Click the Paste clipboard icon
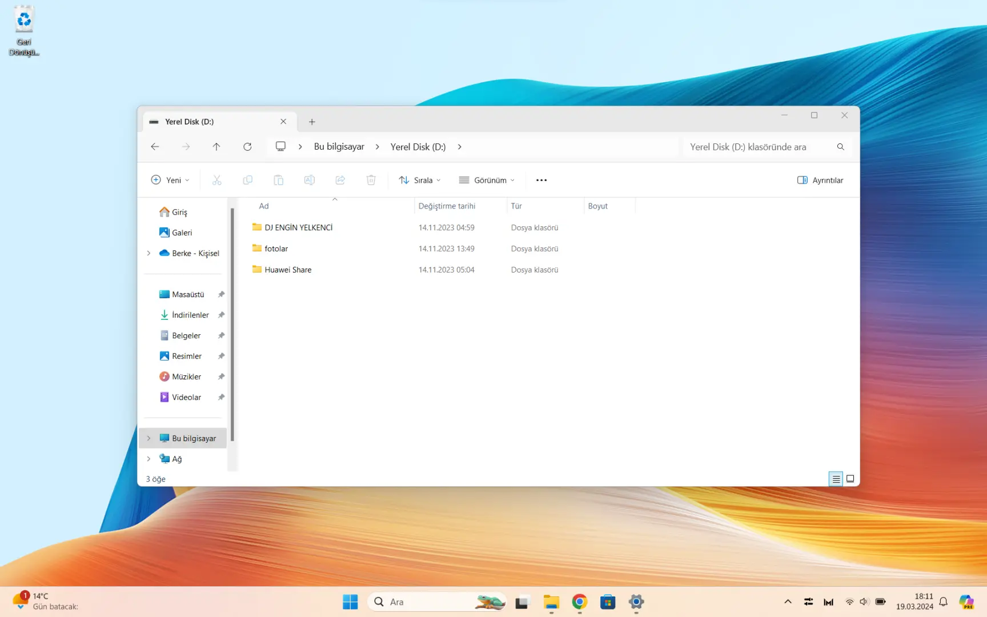The height and width of the screenshot is (617, 987). tap(279, 180)
